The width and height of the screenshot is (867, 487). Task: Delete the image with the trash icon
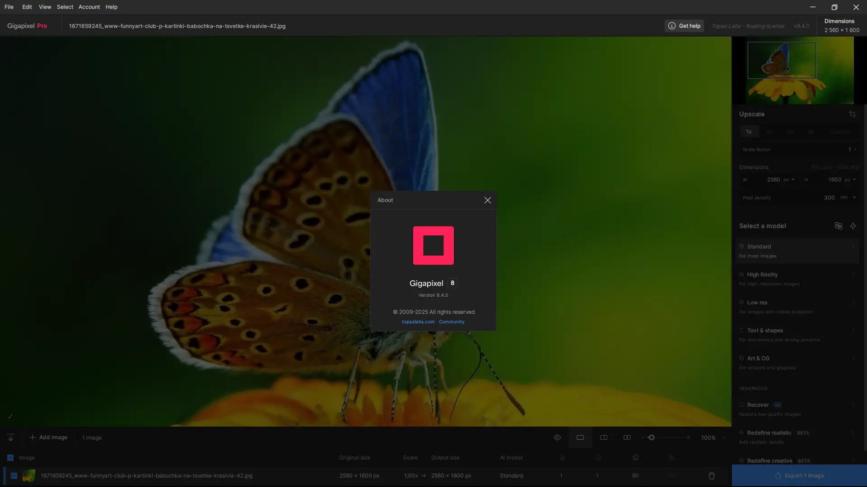[x=712, y=476]
